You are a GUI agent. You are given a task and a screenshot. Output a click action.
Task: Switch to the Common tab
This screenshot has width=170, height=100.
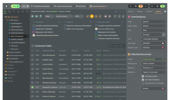[x=149, y=12]
